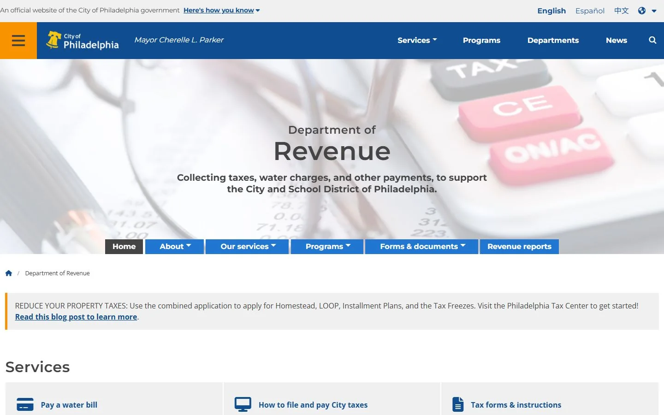Select the Home tab in department nav
Viewport: 664px width, 415px height.
coord(124,246)
